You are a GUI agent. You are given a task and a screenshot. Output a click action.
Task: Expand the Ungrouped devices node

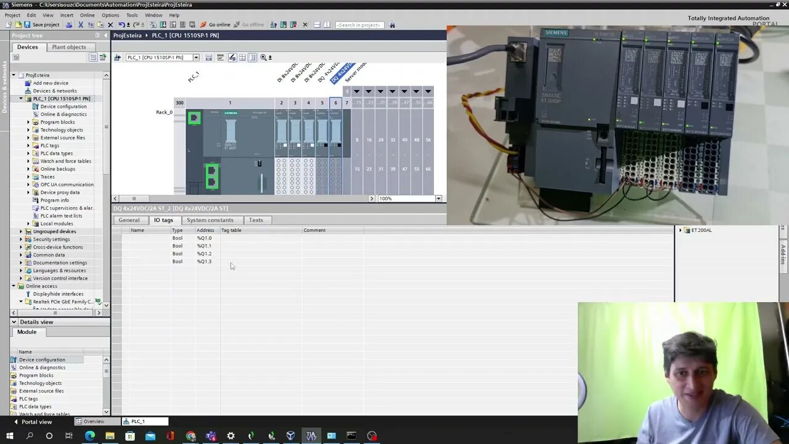[21, 231]
